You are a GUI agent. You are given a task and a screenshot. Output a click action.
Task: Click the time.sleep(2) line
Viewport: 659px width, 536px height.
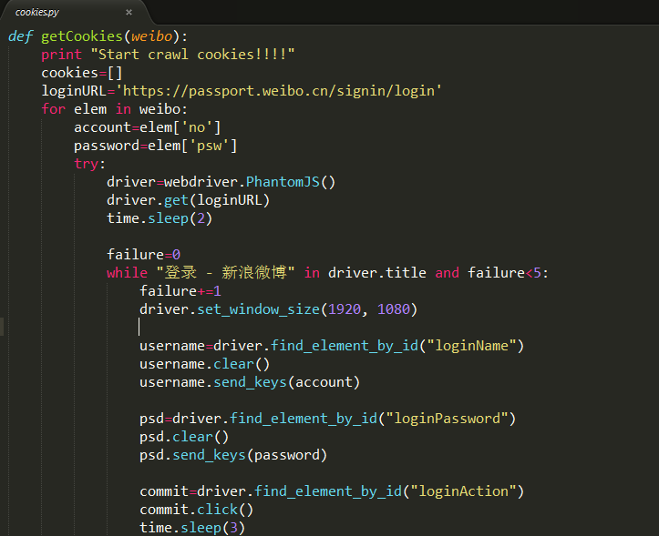coord(160,218)
